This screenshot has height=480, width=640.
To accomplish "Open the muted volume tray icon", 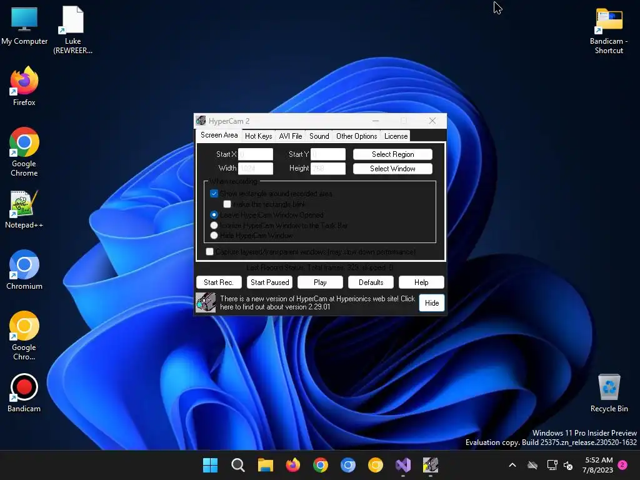I will (x=568, y=465).
